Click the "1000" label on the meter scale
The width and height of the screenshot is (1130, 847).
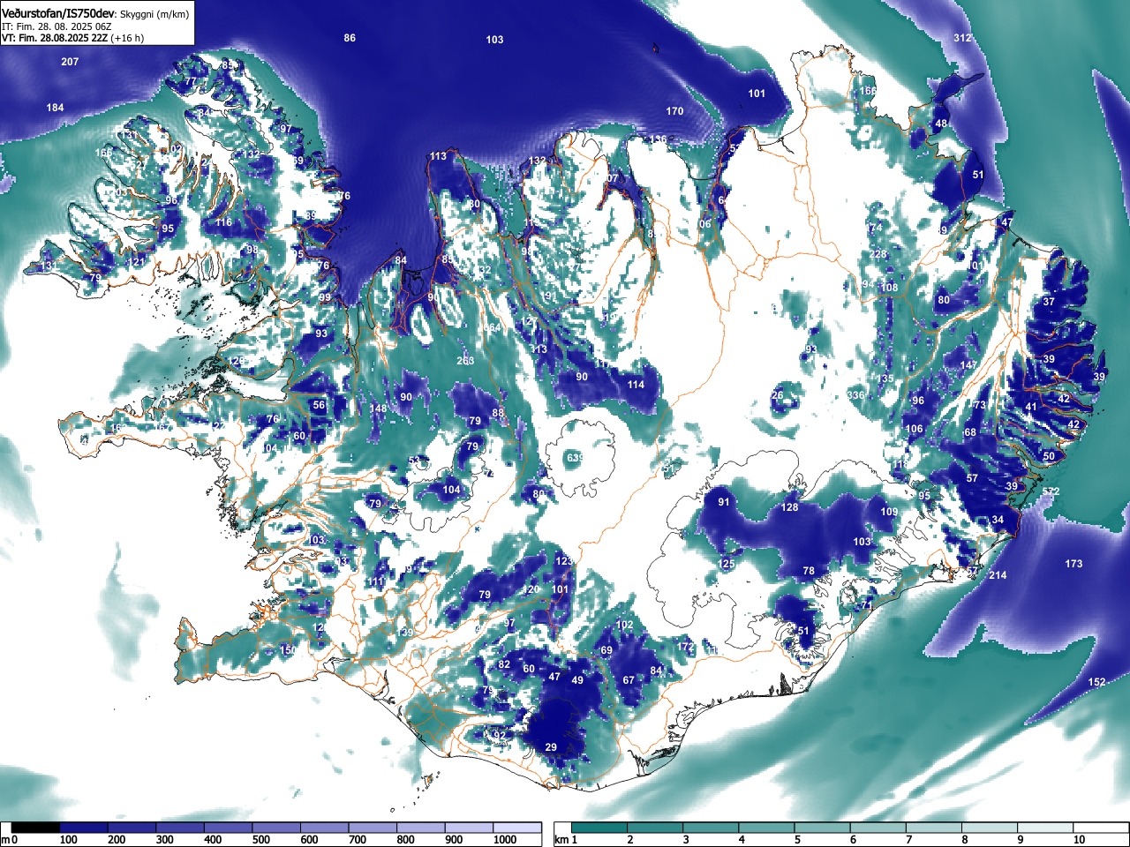[505, 840]
